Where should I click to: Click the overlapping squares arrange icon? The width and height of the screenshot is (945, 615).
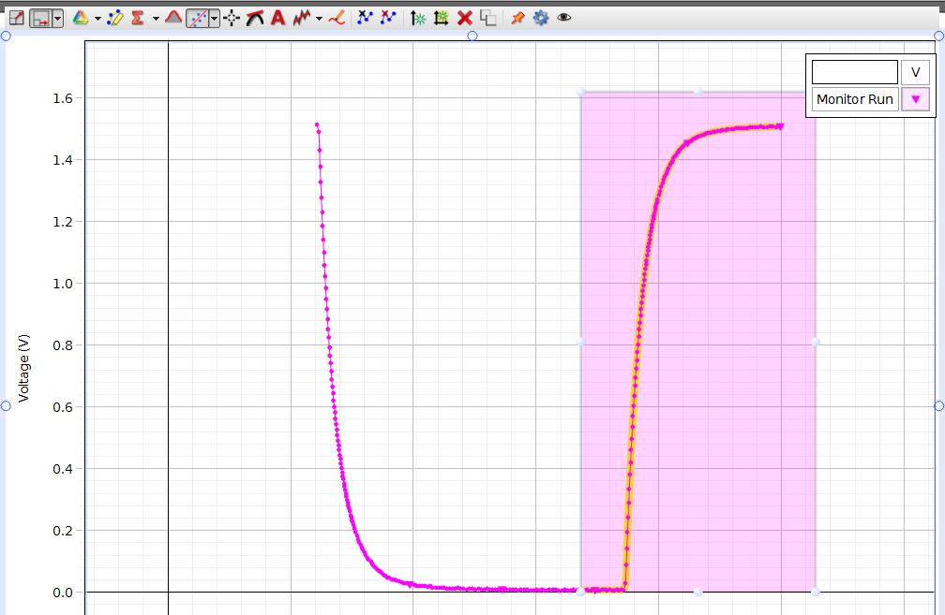[x=488, y=18]
